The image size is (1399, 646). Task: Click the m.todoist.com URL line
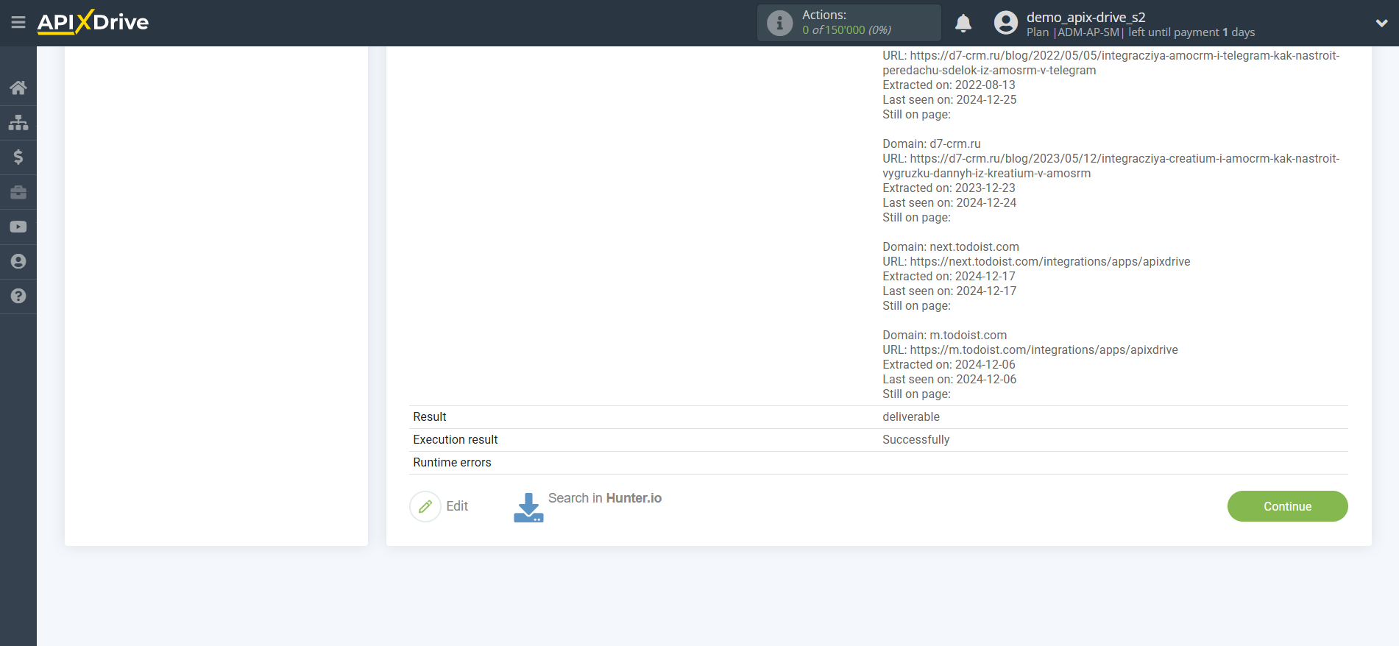(x=1030, y=349)
